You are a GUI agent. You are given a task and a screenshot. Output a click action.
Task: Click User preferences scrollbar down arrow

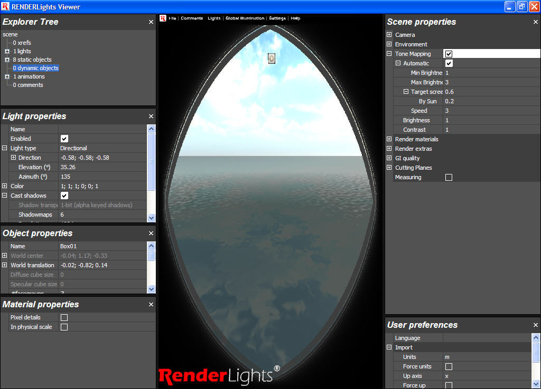click(x=536, y=384)
